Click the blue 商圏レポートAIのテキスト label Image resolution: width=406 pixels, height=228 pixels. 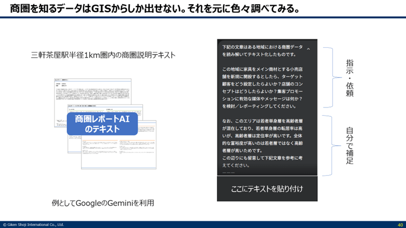click(x=102, y=124)
